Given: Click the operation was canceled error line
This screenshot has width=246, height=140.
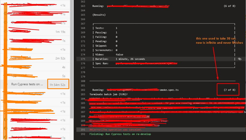Looking at the screenshot, I should [x=116, y=130].
